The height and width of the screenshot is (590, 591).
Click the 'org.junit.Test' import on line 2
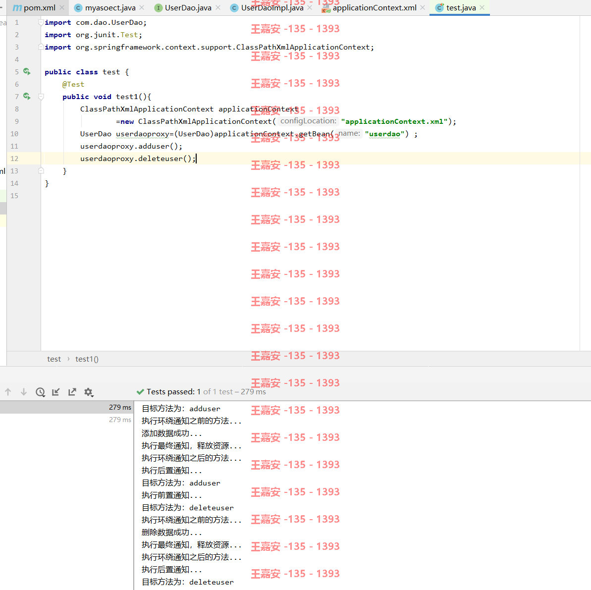coord(107,35)
